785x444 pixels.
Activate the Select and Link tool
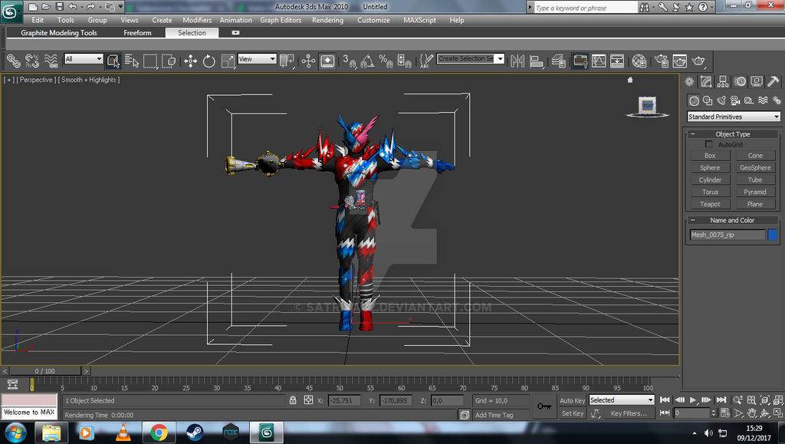[x=13, y=61]
